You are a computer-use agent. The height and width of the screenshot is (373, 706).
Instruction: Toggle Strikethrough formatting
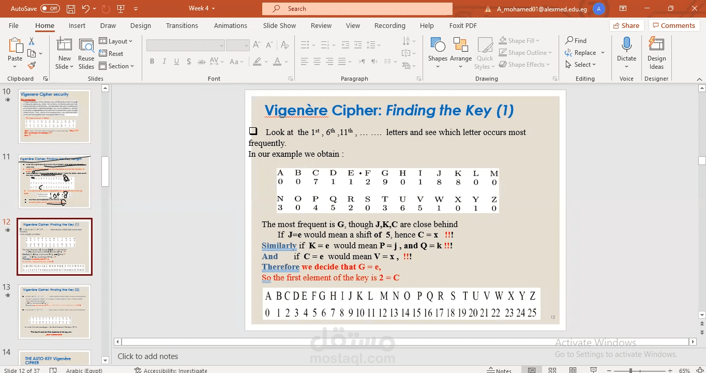(x=203, y=62)
